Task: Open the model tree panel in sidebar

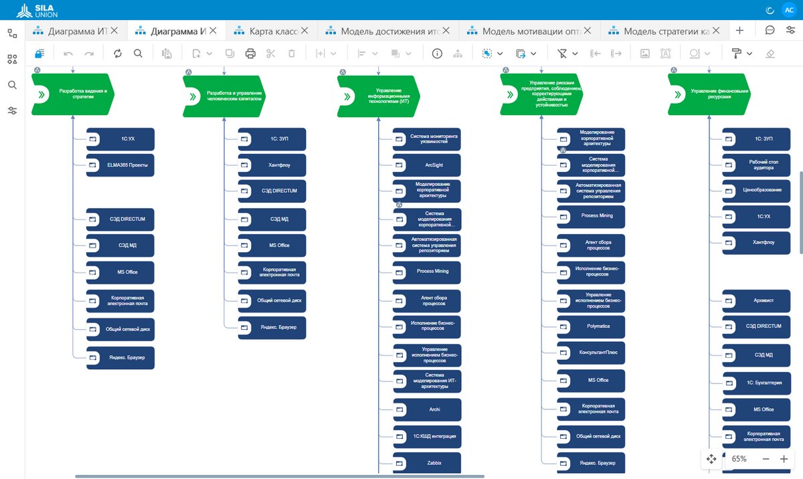Action: [12, 33]
